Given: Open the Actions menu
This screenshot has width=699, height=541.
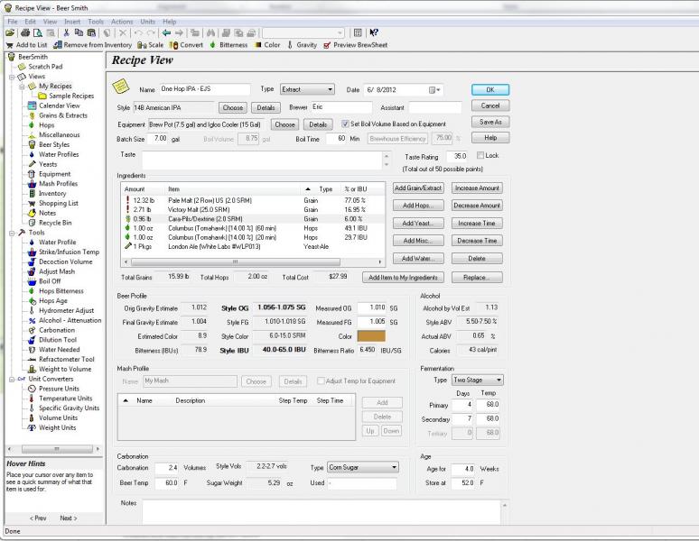Looking at the screenshot, I should point(122,22).
